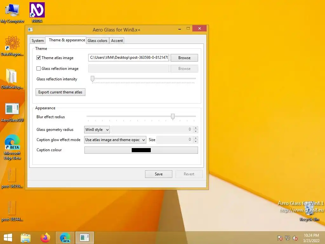Increase the Glass geometry radius spinner value
The height and width of the screenshot is (244, 325).
196,128
